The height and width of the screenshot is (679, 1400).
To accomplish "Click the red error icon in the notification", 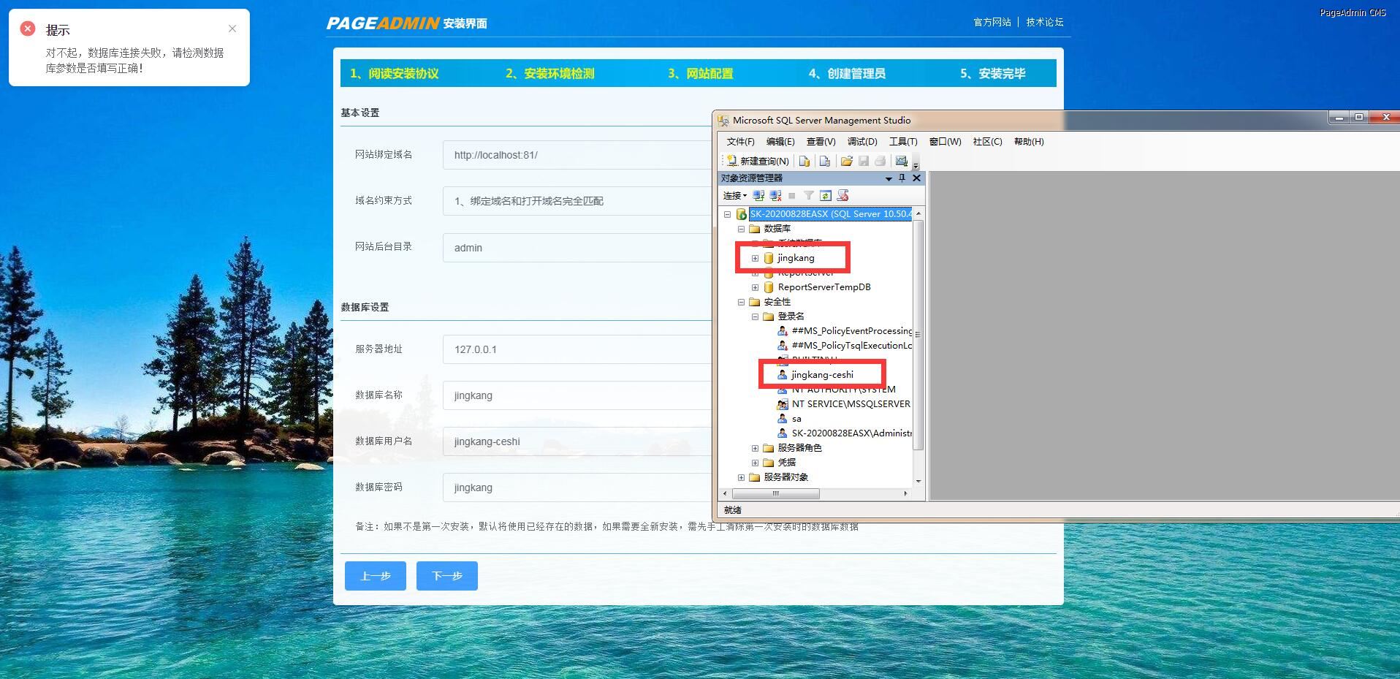I will click(28, 29).
